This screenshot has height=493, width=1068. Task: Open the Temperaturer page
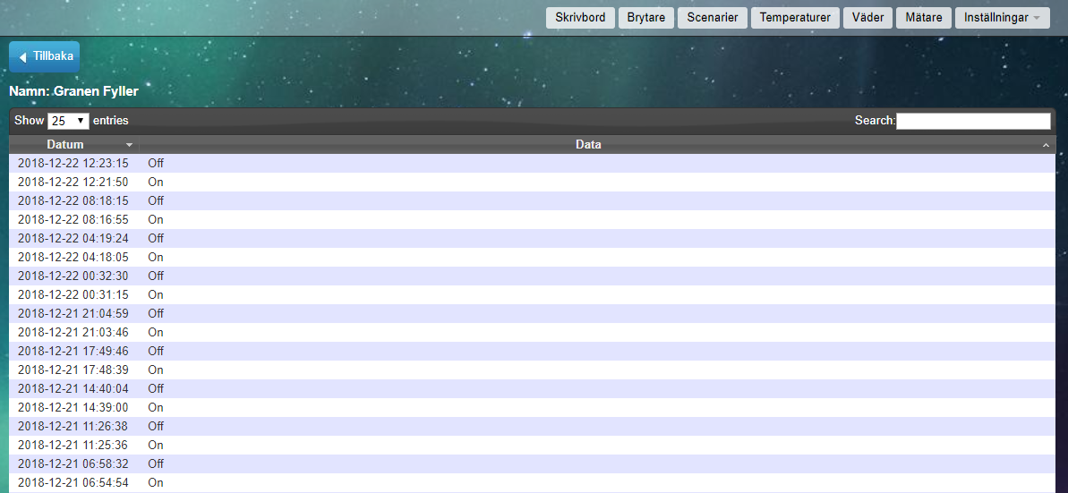[x=794, y=18]
